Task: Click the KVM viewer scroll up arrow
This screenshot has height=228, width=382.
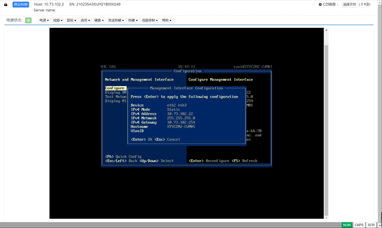Action: [326, 30]
